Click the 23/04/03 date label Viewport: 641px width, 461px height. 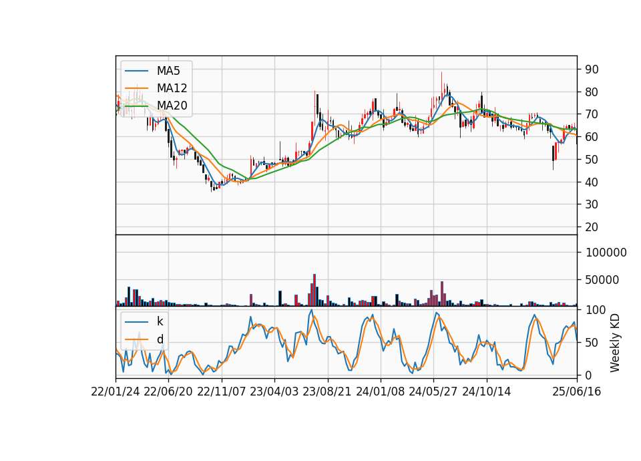274,392
